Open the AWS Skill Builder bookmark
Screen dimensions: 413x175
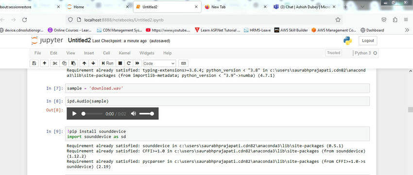(x=291, y=30)
